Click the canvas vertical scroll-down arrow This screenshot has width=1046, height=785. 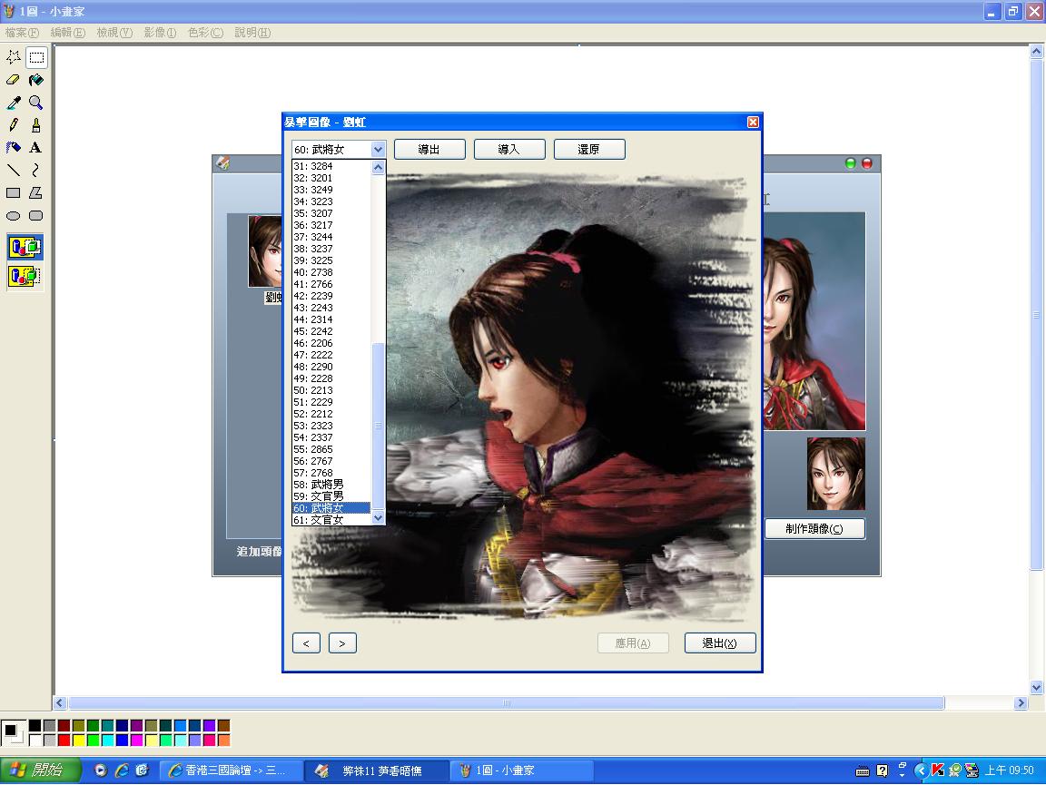coord(1037,687)
